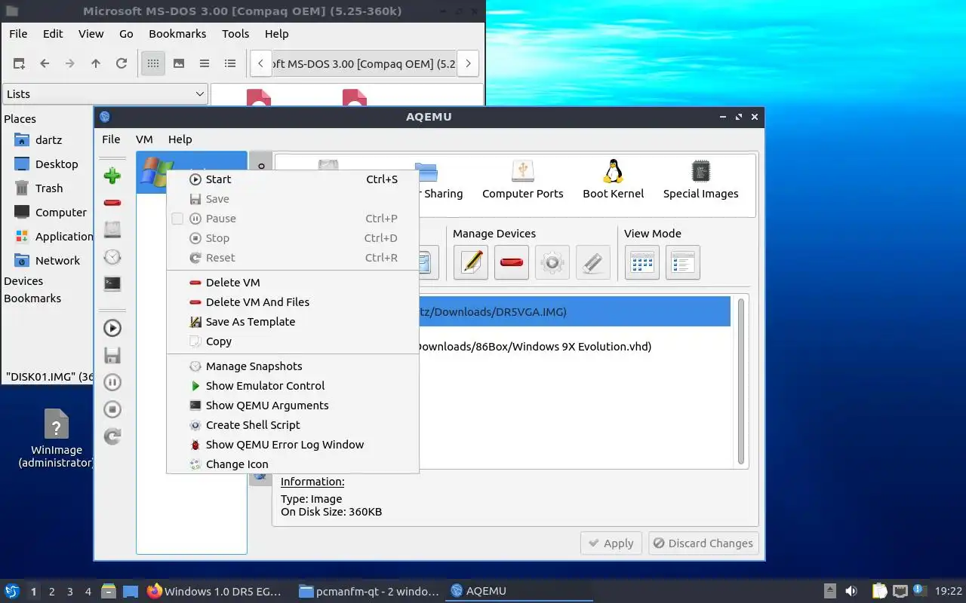Switch to list details view mode
The width and height of the screenshot is (966, 603).
click(683, 262)
